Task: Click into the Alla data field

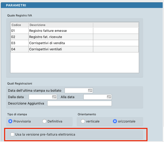Action: pos(95,97)
